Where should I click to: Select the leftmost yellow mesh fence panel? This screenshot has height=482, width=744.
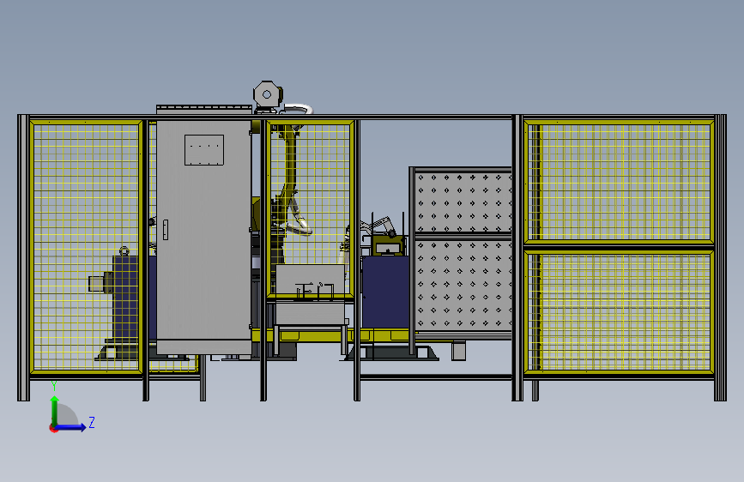(86, 247)
